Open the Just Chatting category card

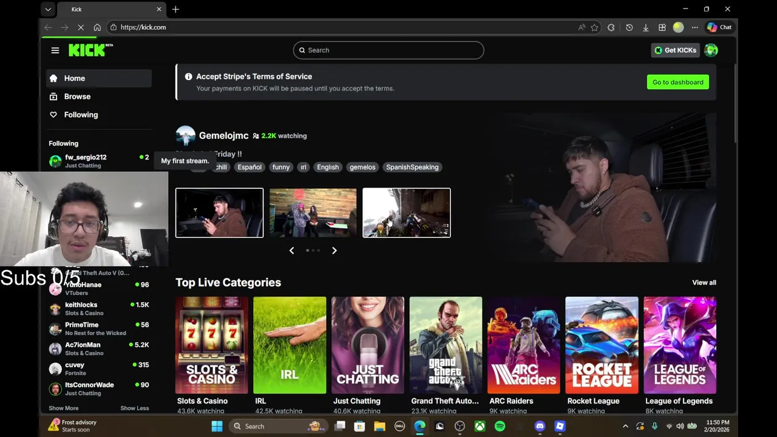(368, 345)
